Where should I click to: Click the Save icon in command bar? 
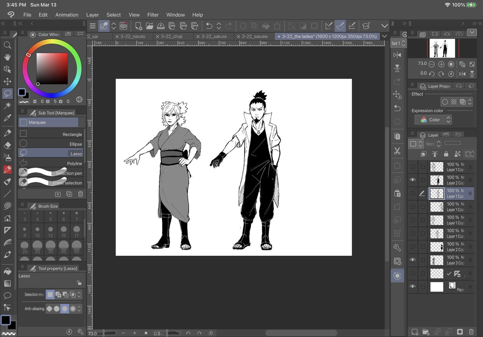click(x=161, y=26)
